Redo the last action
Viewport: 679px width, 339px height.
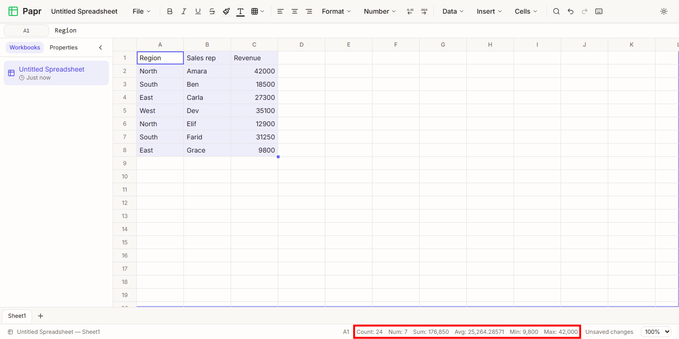[x=585, y=11]
